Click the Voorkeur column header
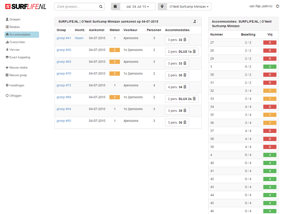The height and width of the screenshot is (214, 285). click(130, 30)
